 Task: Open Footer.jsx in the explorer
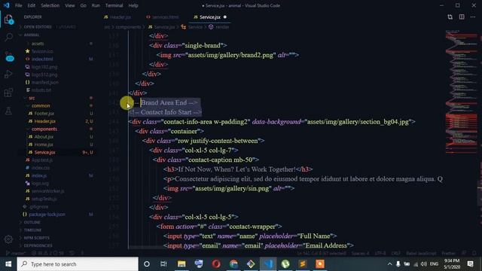pyautogui.click(x=44, y=114)
